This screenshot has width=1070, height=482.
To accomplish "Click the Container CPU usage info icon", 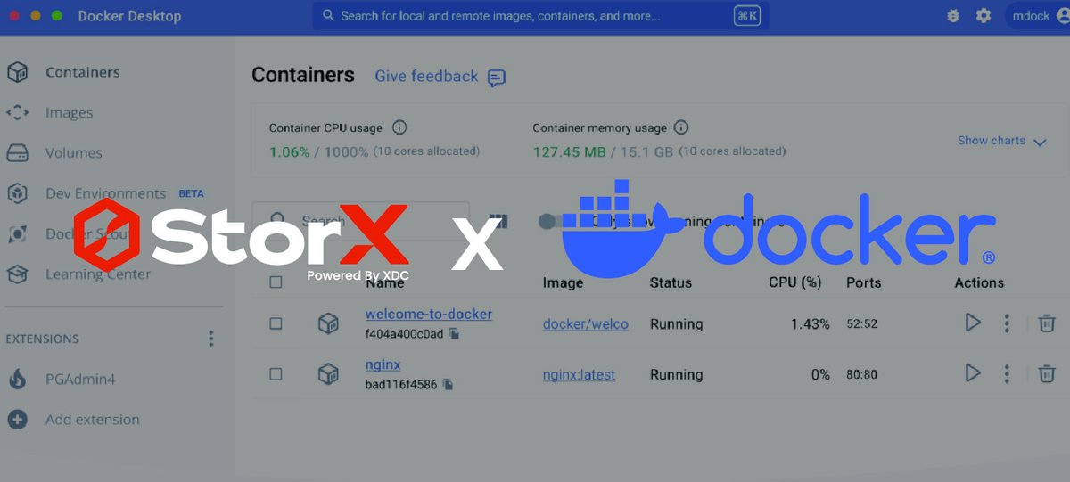I will tap(399, 127).
